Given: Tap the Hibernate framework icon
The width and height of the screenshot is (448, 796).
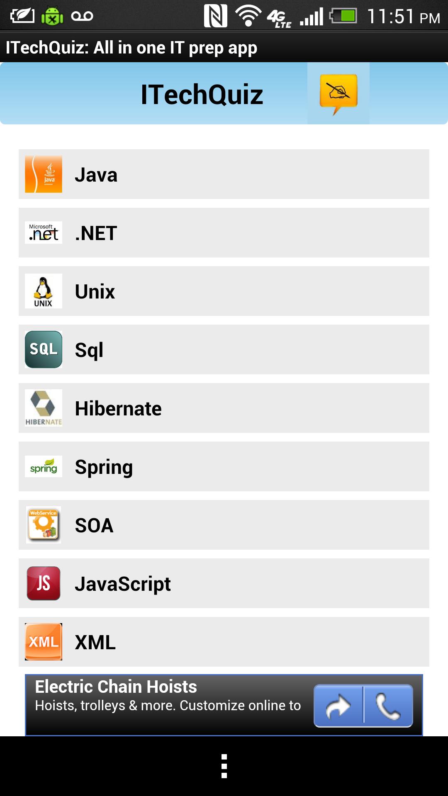Looking at the screenshot, I should coord(43,408).
